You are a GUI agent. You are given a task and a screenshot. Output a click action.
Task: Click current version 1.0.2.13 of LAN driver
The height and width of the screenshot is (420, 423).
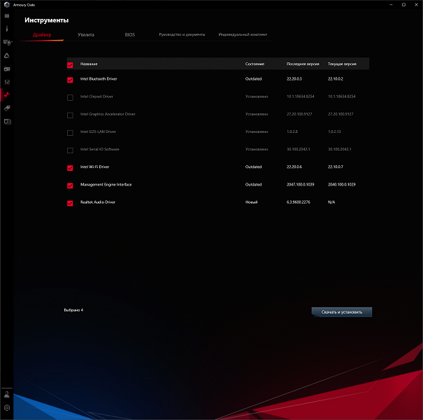coord(334,132)
